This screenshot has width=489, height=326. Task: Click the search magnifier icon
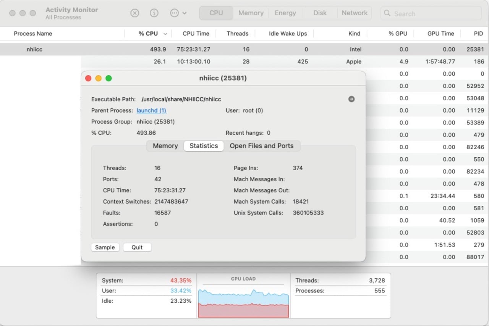387,13
